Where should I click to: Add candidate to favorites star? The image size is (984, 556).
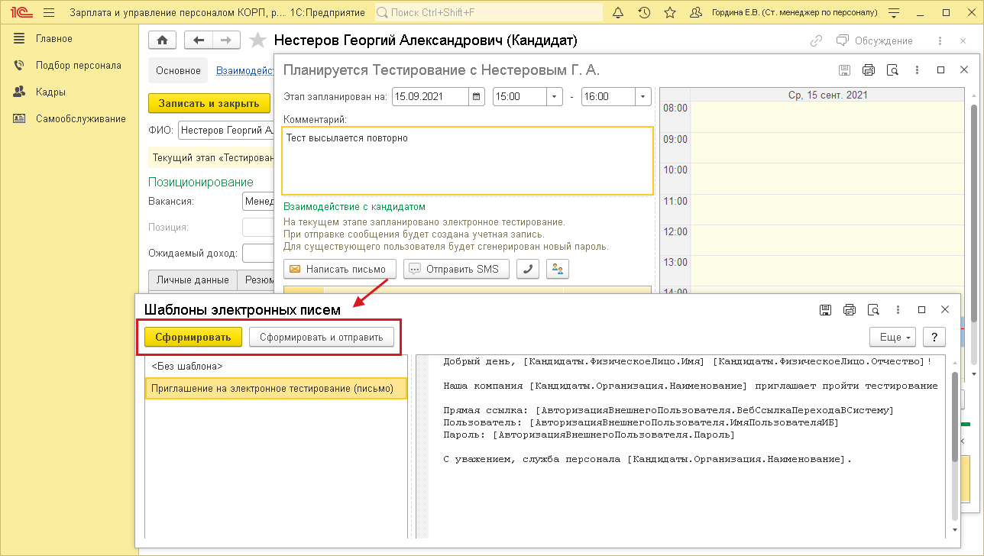pos(258,40)
